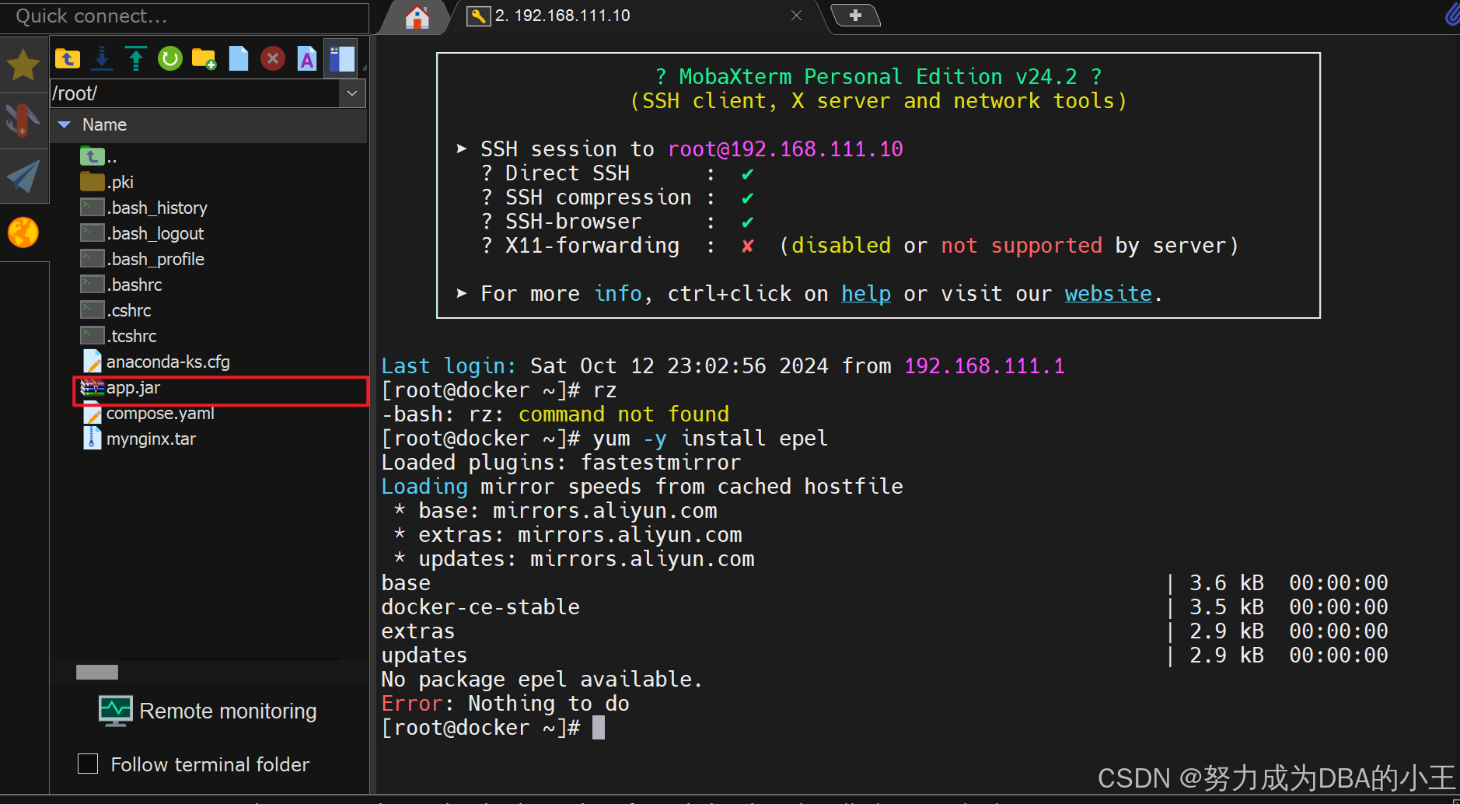Click the 'Error: Nothing to do' line
This screenshot has width=1460, height=804.
coord(505,704)
